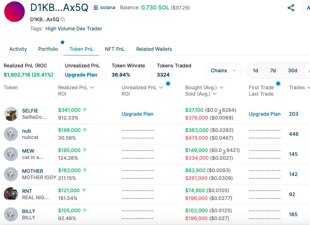Image resolution: width=310 pixels, height=225 pixels.
Task: Click the 92 trades count for RNT
Action: click(292, 194)
